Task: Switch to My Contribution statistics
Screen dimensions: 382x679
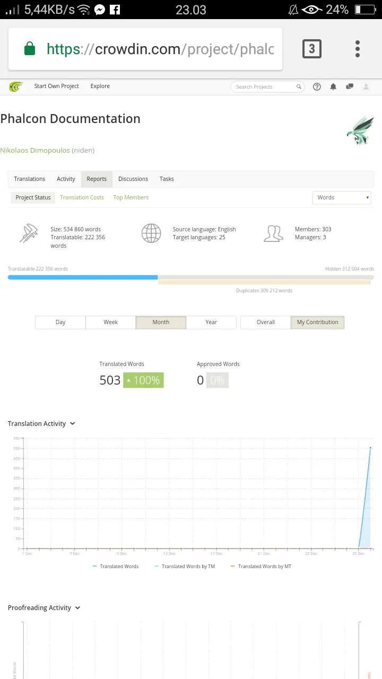Action: pos(317,322)
